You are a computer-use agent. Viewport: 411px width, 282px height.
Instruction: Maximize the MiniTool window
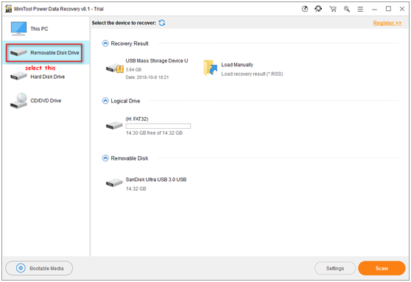tap(388, 9)
